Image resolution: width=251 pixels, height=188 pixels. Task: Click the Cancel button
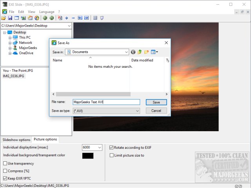(156, 110)
